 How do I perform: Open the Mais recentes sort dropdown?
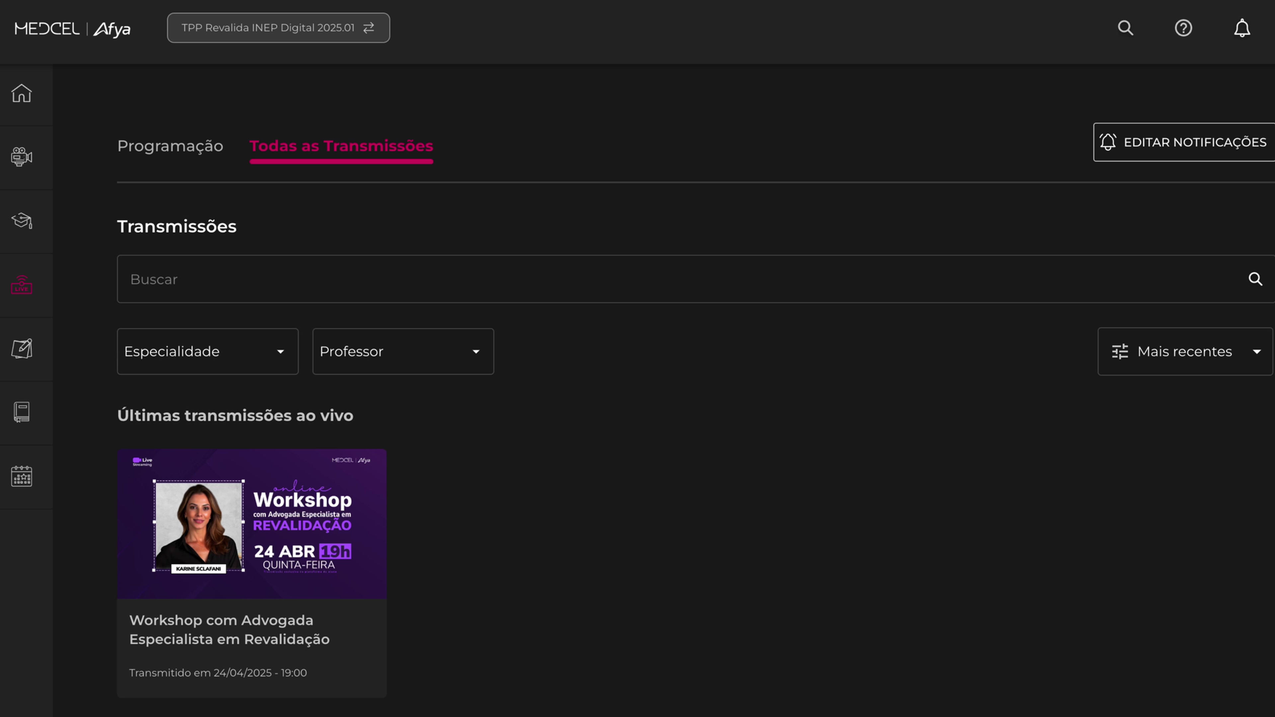[1185, 351]
